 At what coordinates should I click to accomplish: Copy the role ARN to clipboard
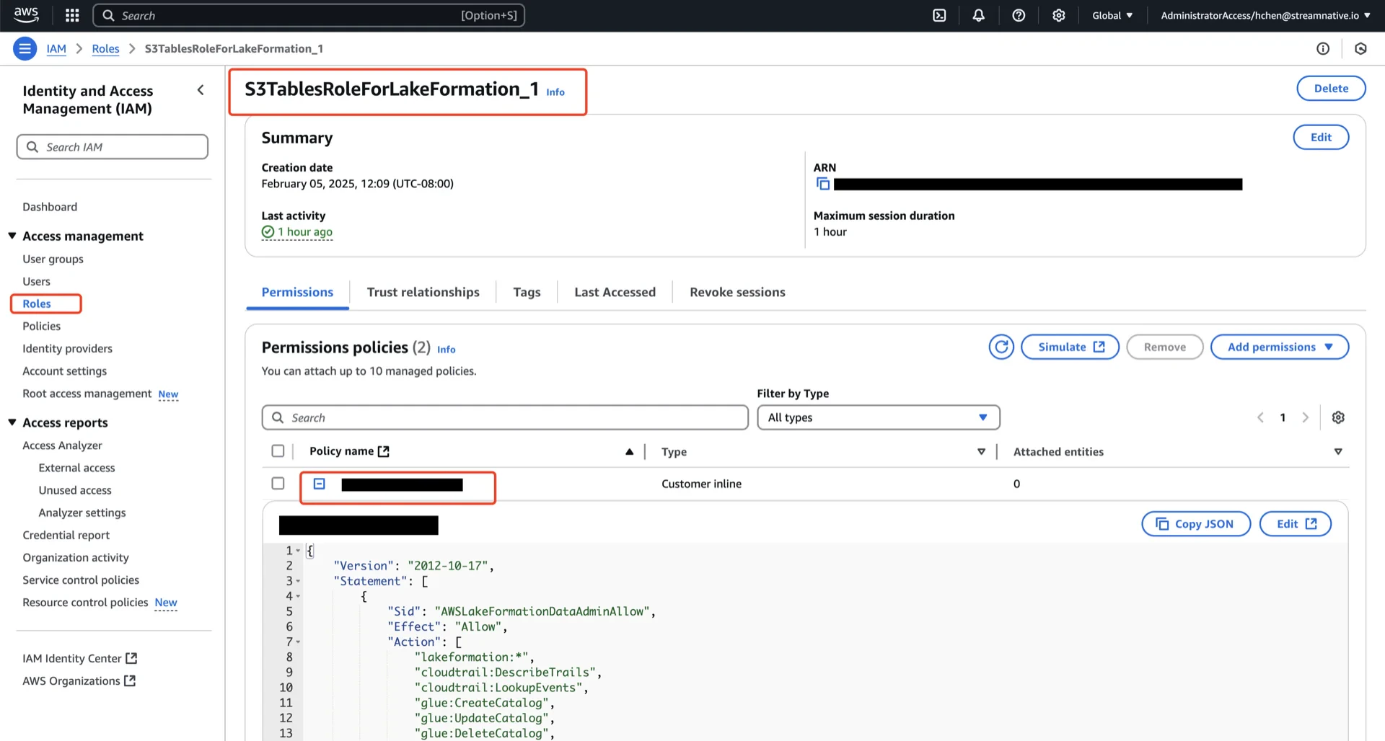pyautogui.click(x=822, y=184)
